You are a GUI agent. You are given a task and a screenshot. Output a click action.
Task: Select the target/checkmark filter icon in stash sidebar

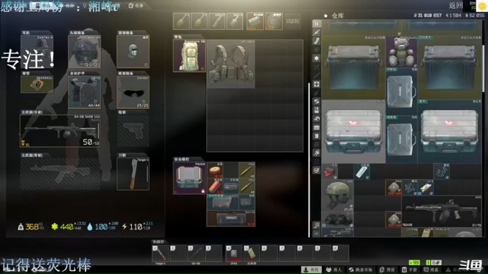click(x=317, y=170)
